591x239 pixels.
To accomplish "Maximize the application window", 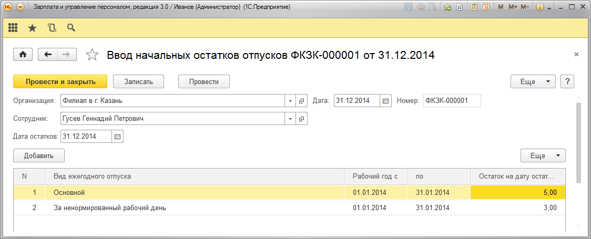I will 572,7.
